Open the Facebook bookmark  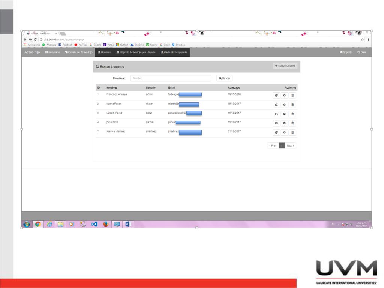65,45
